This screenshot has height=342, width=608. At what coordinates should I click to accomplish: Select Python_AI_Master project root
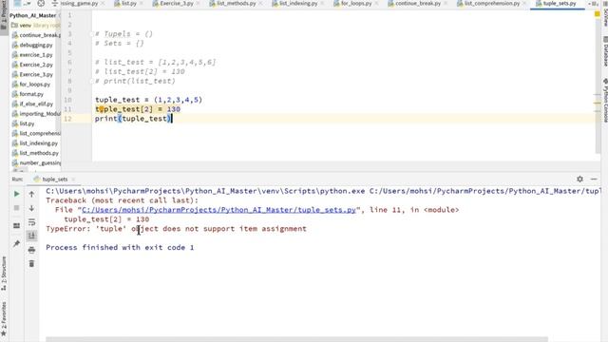[33, 15]
